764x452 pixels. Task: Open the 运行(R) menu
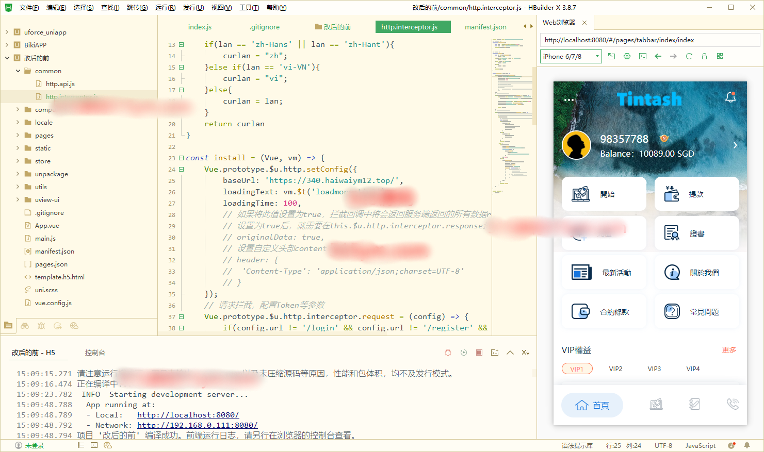165,8
